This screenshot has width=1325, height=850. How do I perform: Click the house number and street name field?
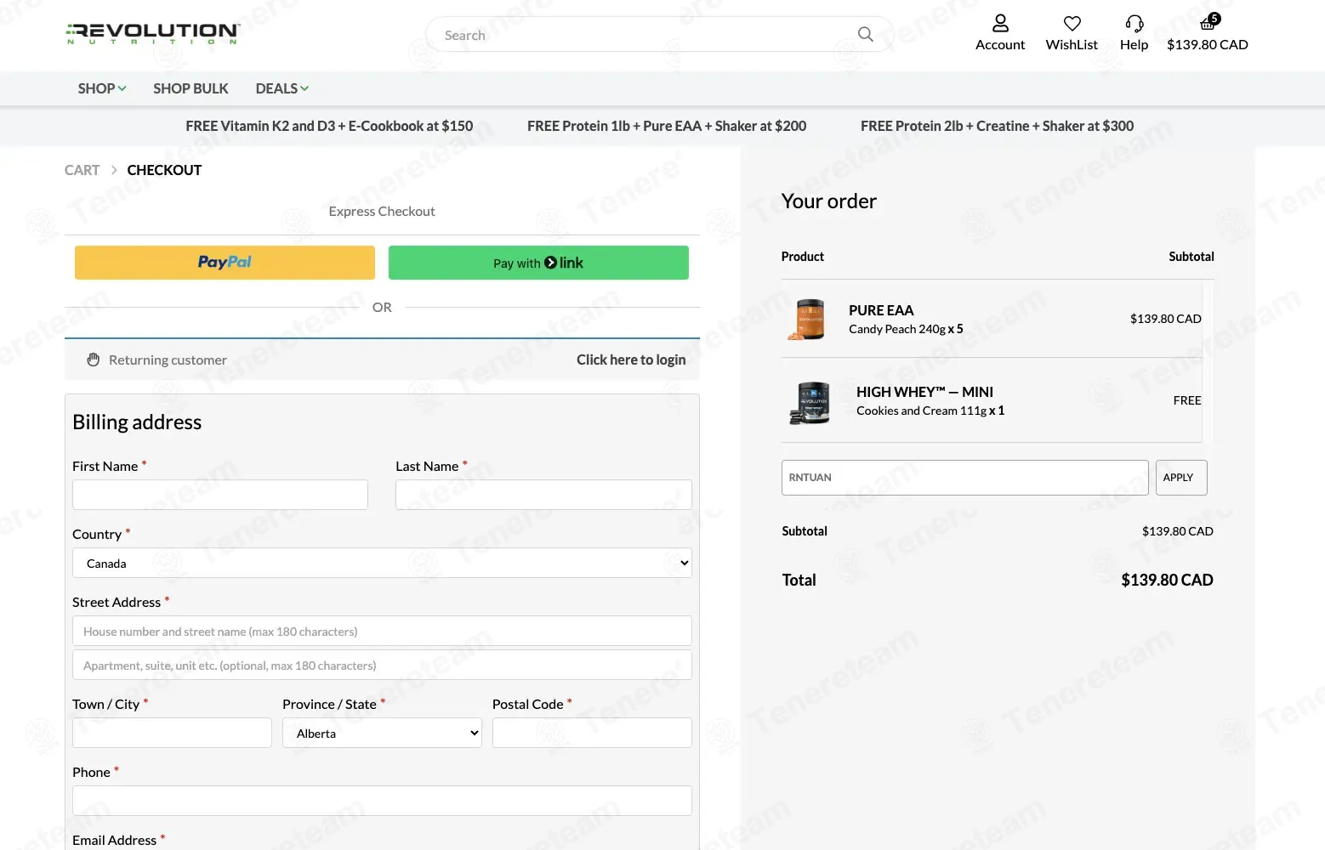pyautogui.click(x=382, y=631)
